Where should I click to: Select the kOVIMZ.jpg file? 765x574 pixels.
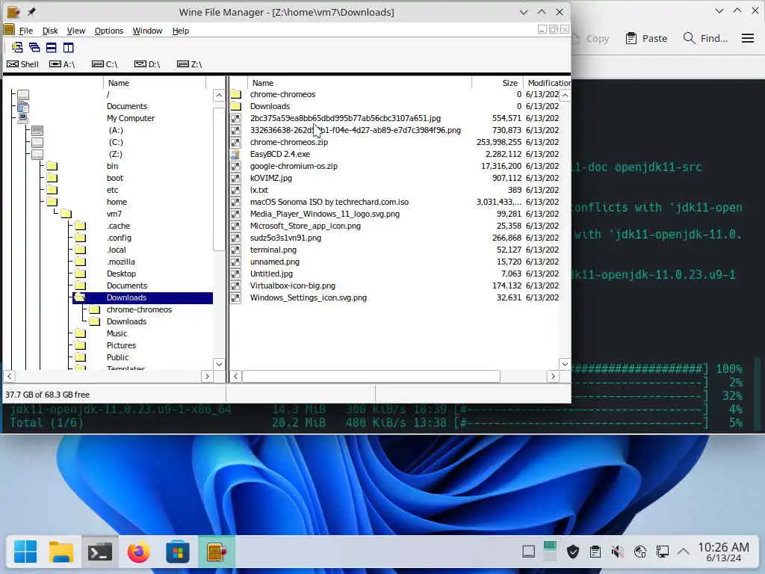click(270, 178)
